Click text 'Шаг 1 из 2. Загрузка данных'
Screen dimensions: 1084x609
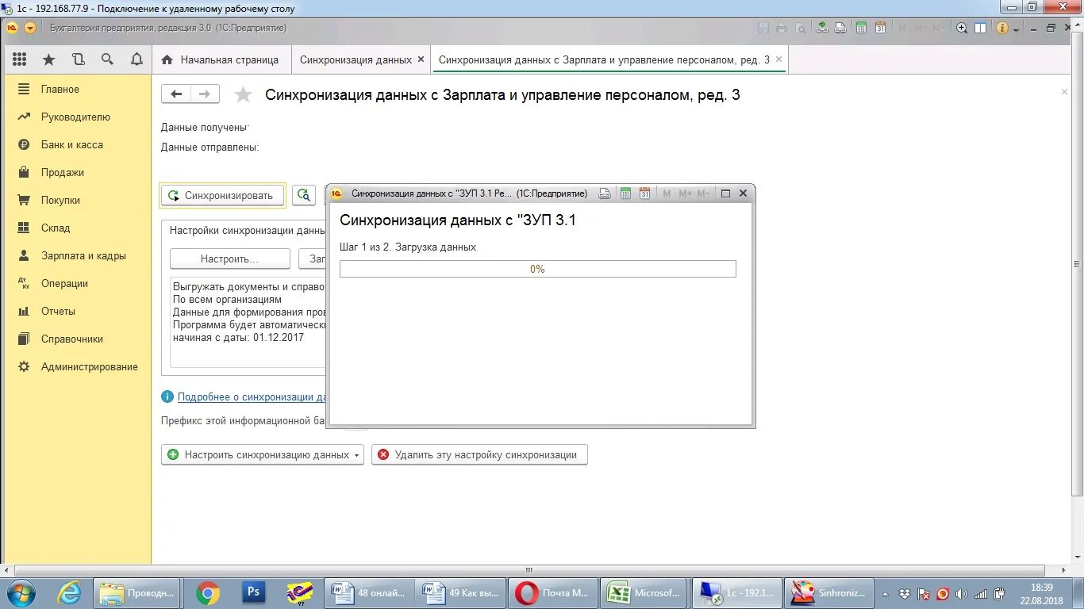(408, 247)
